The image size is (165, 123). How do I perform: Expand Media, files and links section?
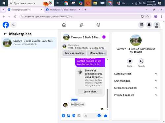(136, 88)
